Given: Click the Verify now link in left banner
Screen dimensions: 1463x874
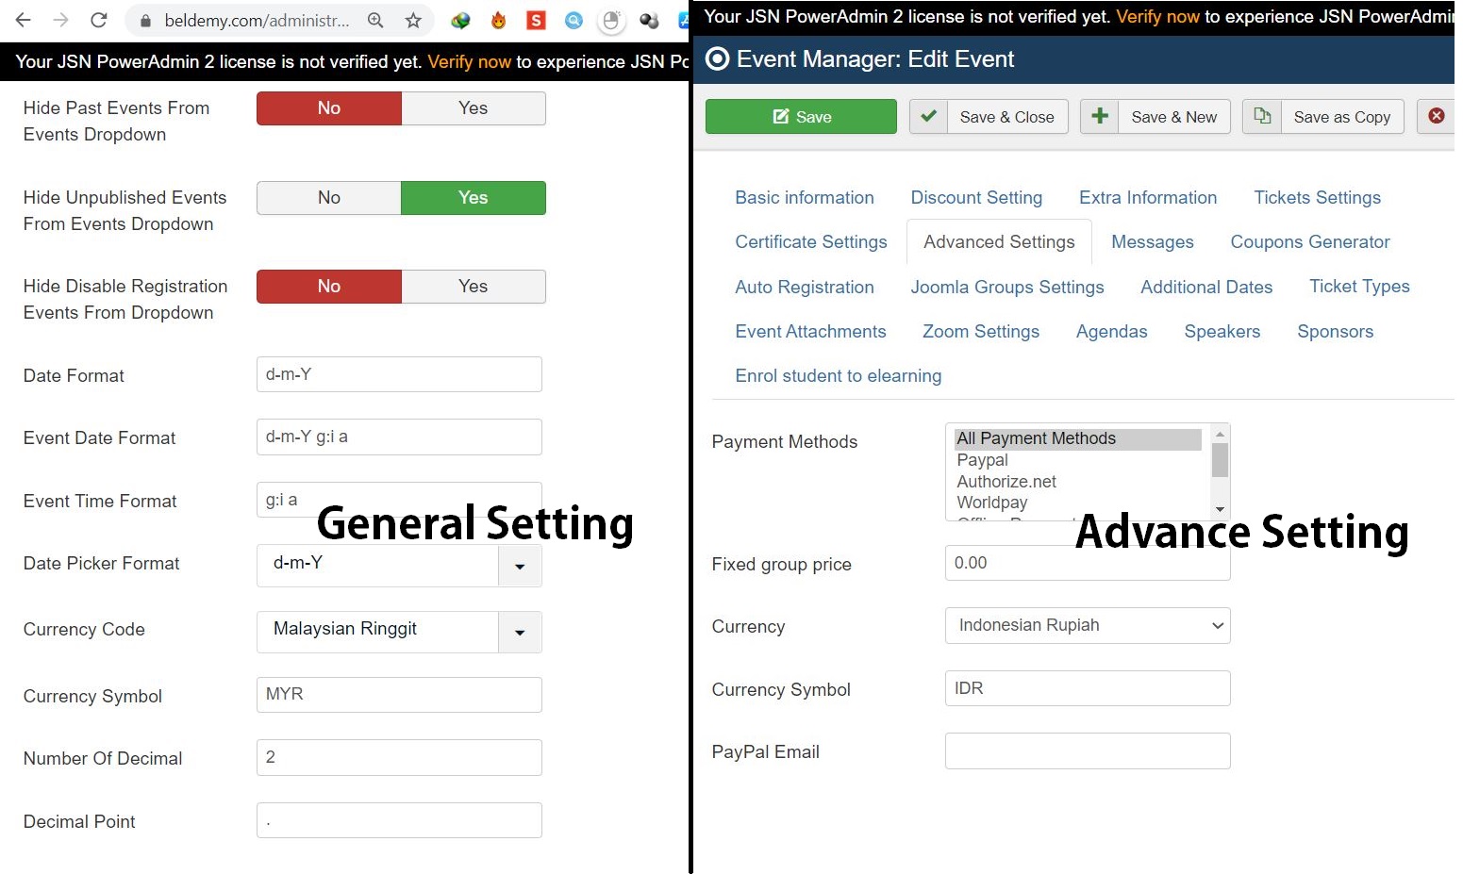Looking at the screenshot, I should coord(469,62).
